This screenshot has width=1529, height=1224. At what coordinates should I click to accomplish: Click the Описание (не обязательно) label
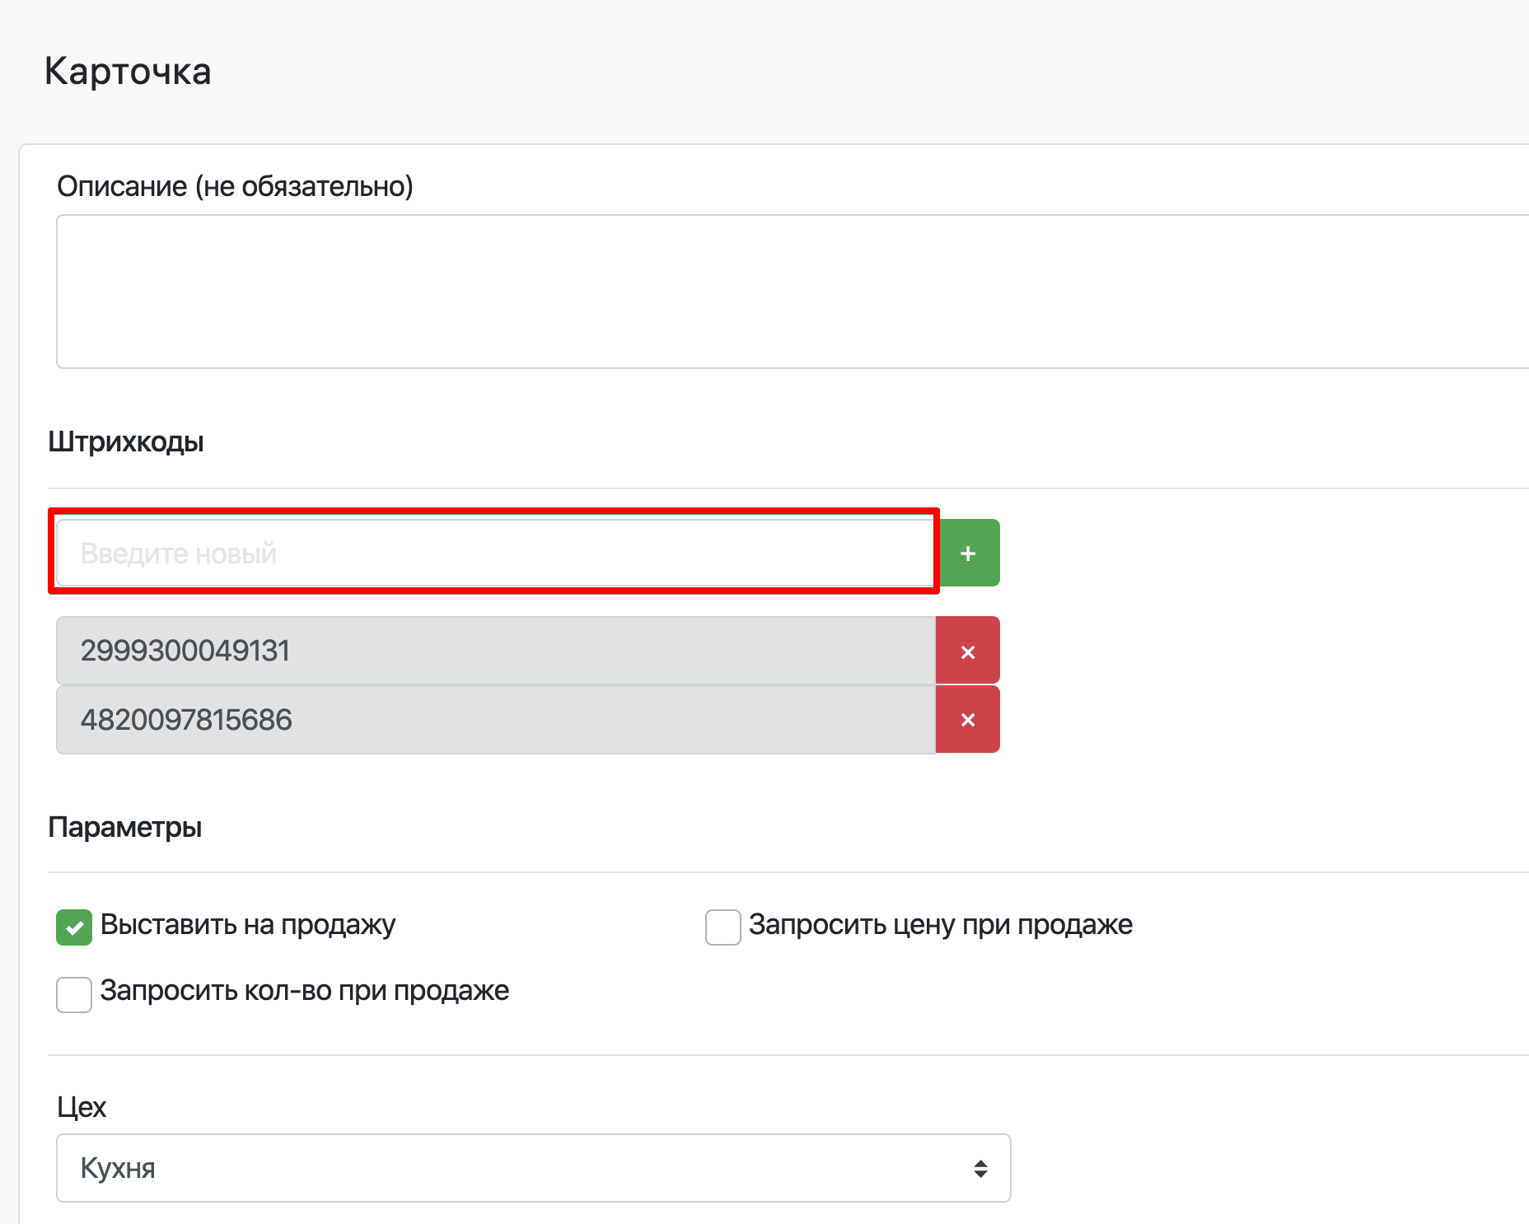(235, 187)
